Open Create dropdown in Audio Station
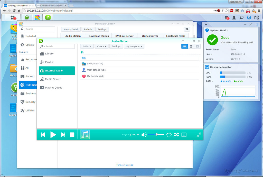 click(101, 46)
